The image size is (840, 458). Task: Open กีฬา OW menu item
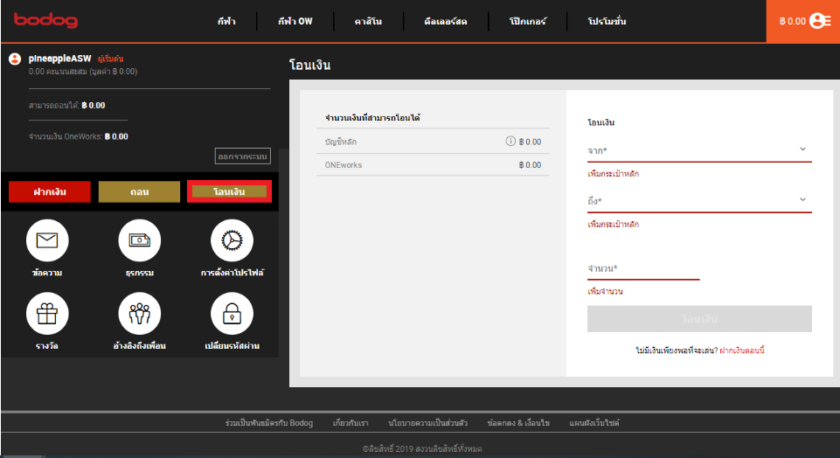click(x=295, y=22)
